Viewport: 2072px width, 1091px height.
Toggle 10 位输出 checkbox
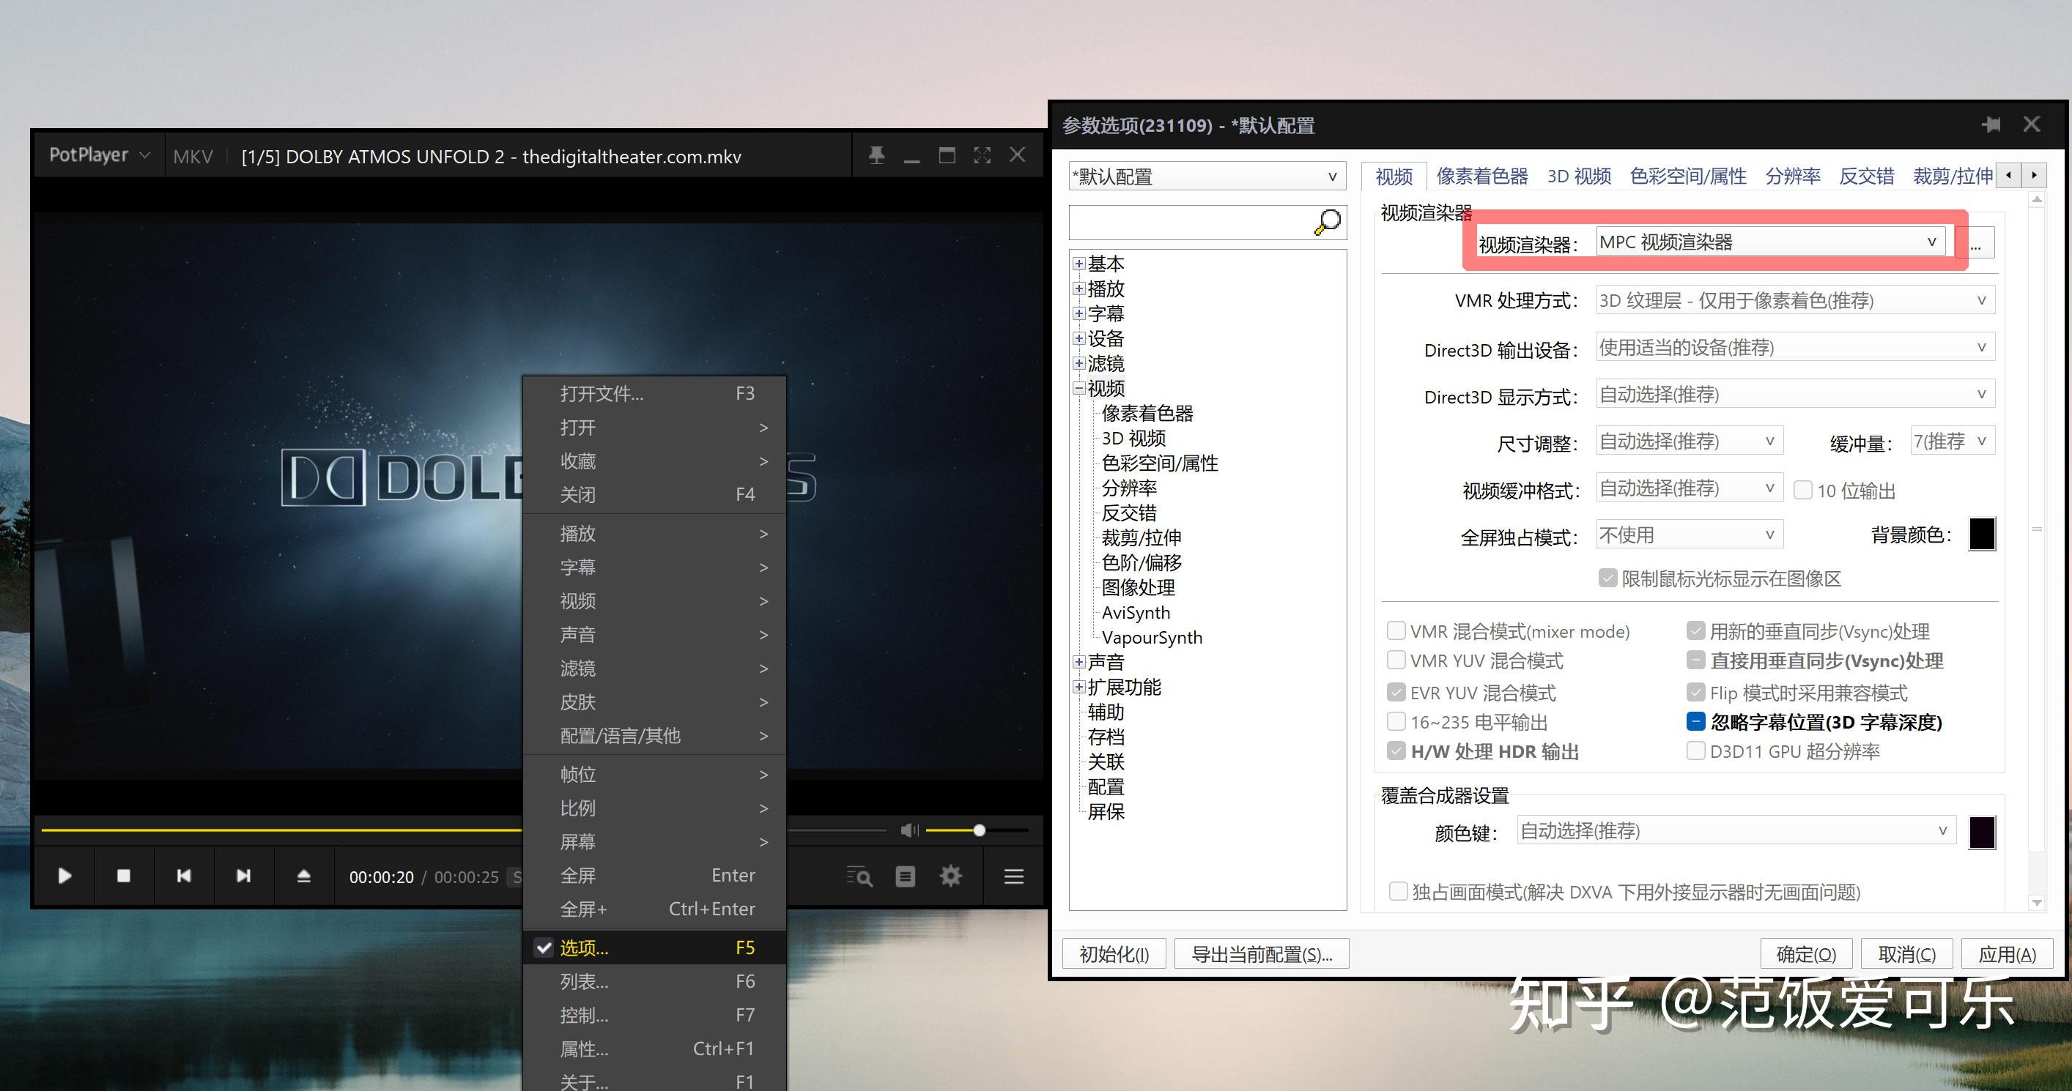click(x=1802, y=490)
